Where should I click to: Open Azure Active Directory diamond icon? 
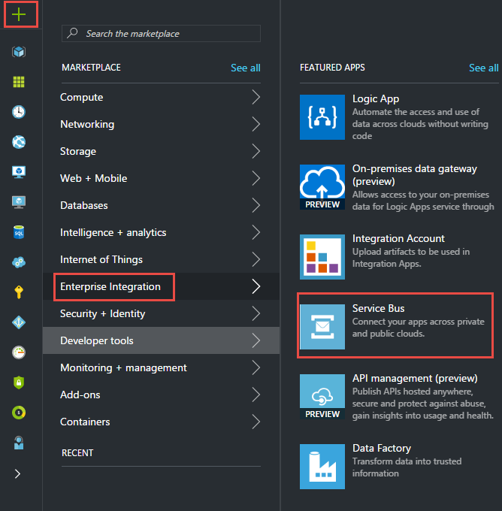[x=19, y=322]
